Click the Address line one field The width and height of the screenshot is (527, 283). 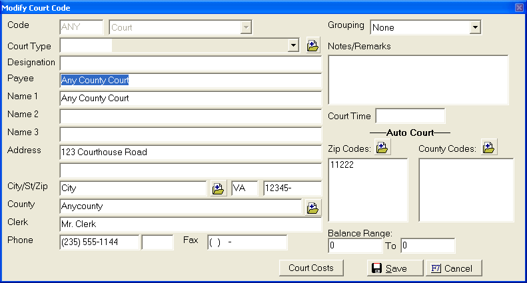point(190,152)
